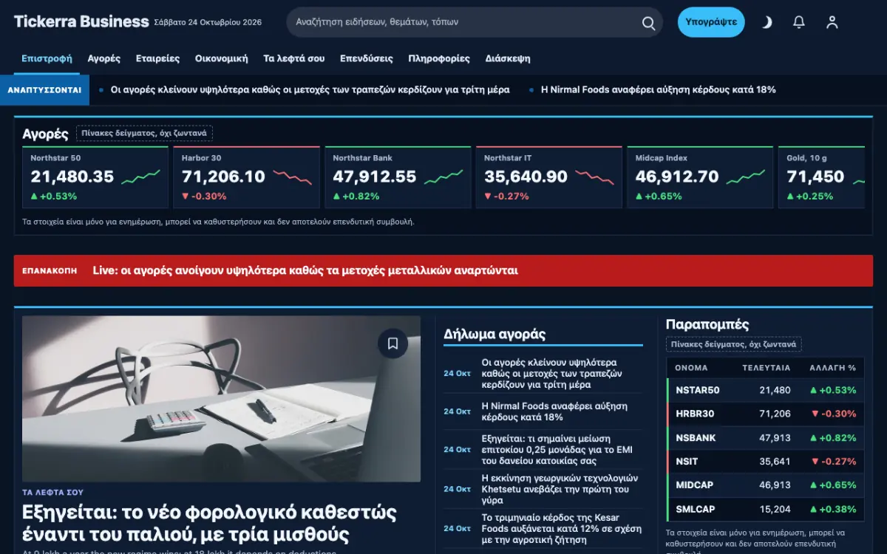Click the Midcap Index sparkline chart
This screenshot has height=554, width=887.
pos(746,177)
